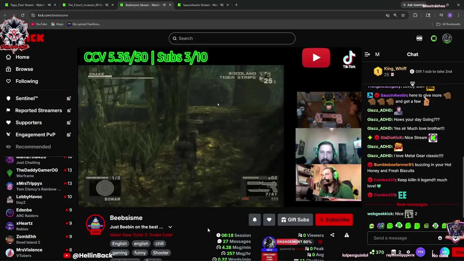Reload the page
This screenshot has width=464, height=261.
point(22,15)
